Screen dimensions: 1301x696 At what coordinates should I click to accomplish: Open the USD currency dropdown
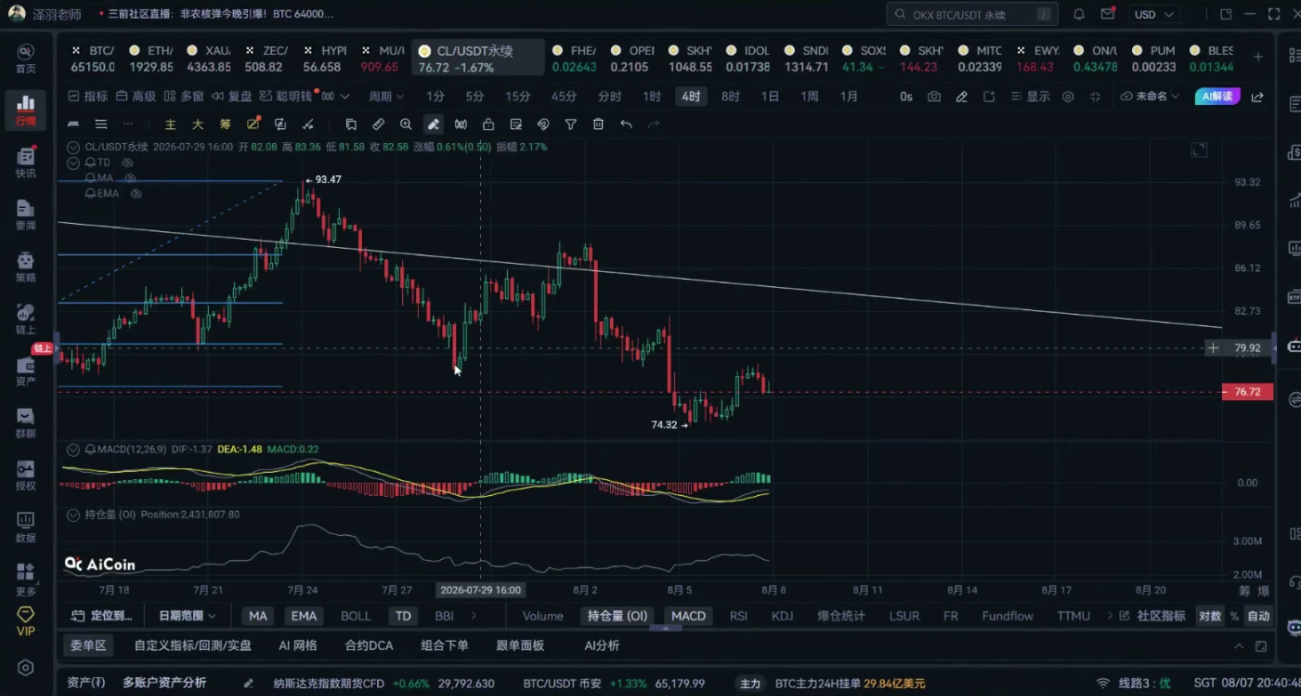(x=1154, y=14)
